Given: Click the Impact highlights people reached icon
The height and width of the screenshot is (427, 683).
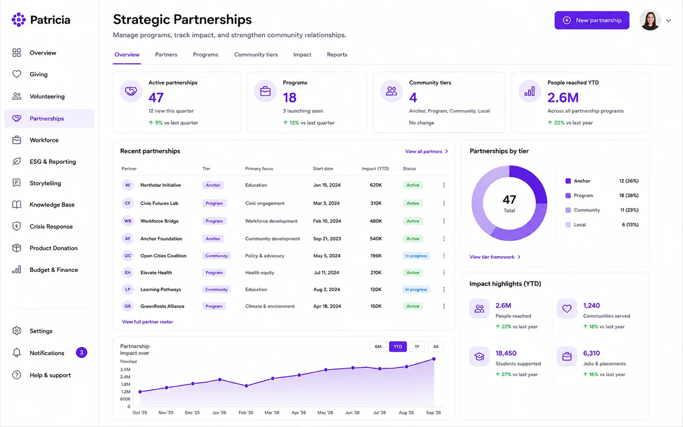Looking at the screenshot, I should coord(479,309).
